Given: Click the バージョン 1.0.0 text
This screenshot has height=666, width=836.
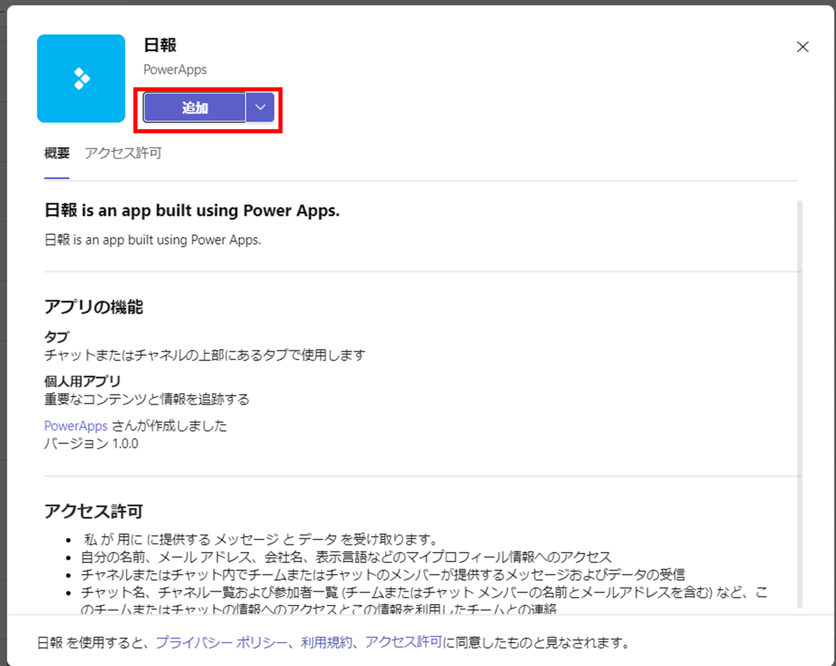Looking at the screenshot, I should tap(91, 443).
